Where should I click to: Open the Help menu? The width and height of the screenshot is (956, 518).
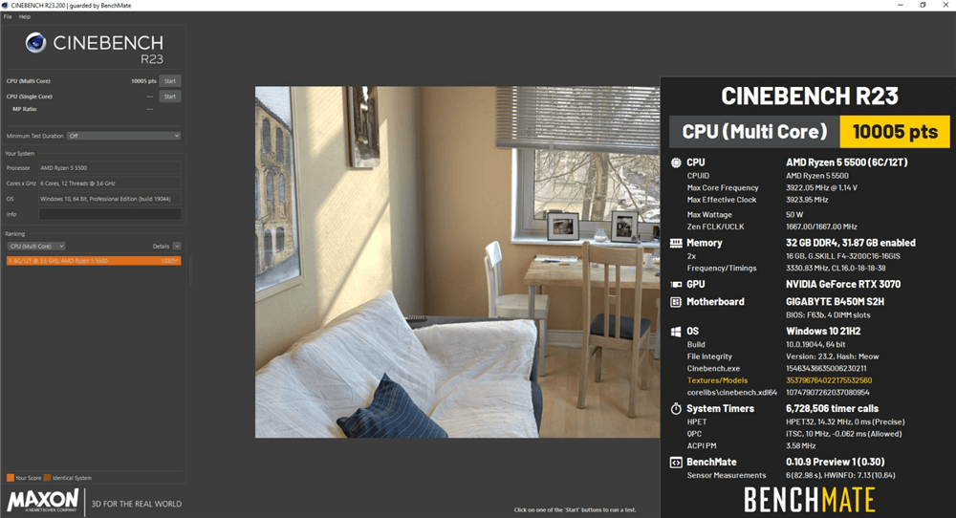pos(25,16)
